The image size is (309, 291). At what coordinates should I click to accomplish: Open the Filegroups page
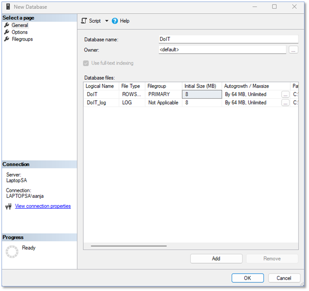[x=22, y=39]
